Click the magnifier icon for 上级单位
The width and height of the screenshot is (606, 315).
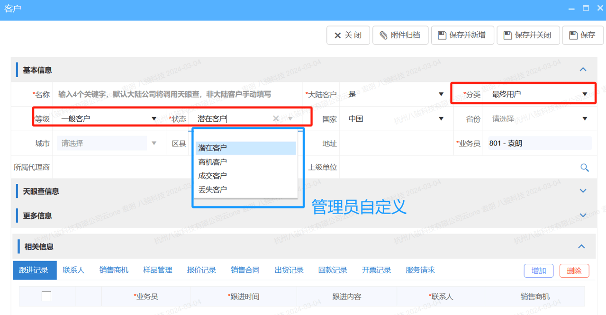[x=585, y=167]
